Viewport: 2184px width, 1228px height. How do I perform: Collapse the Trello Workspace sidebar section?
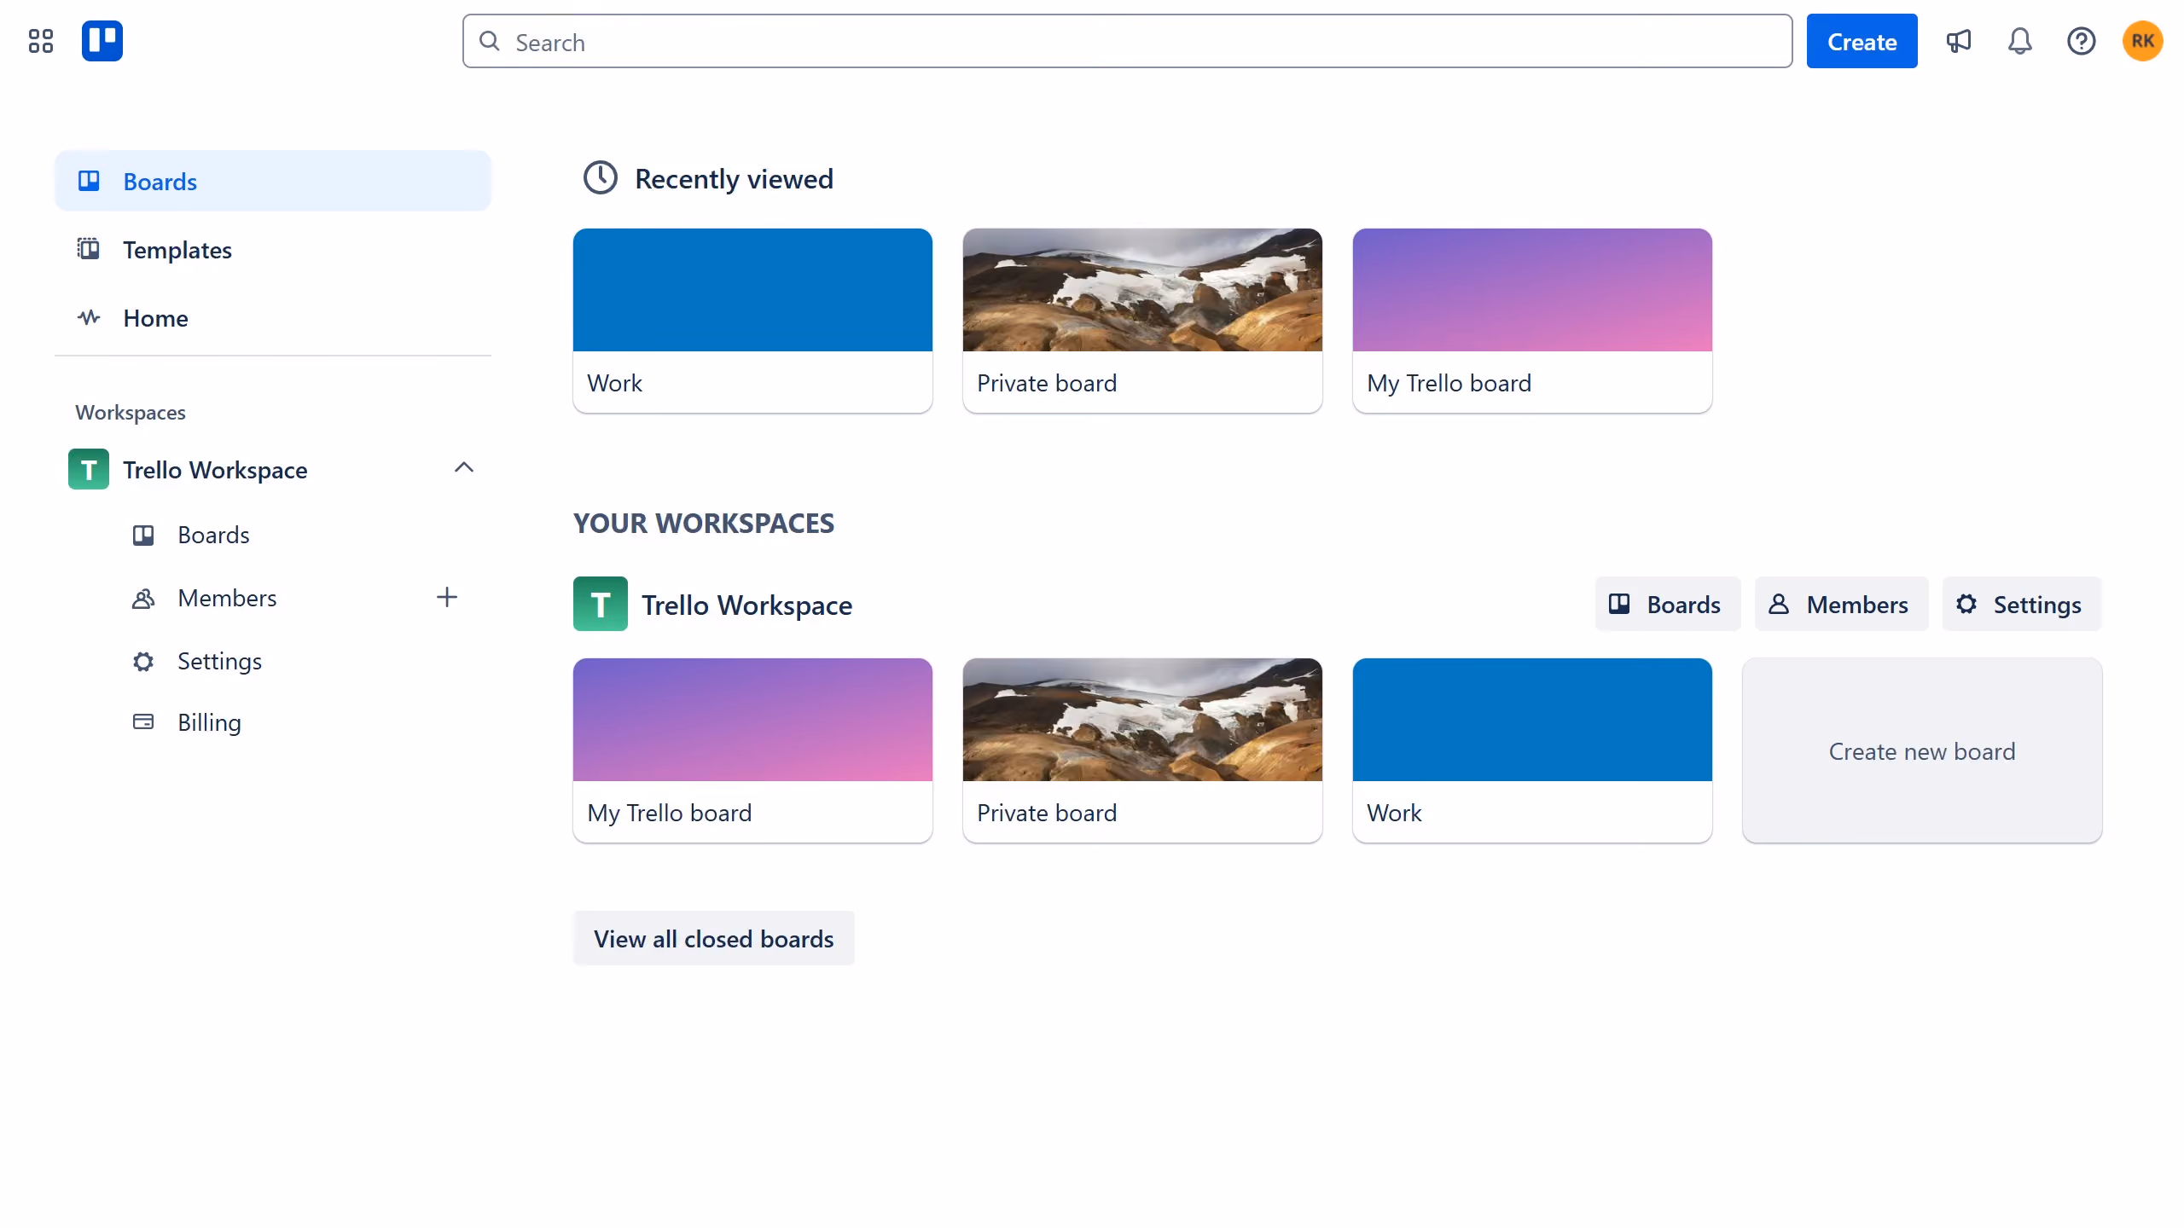coord(464,467)
